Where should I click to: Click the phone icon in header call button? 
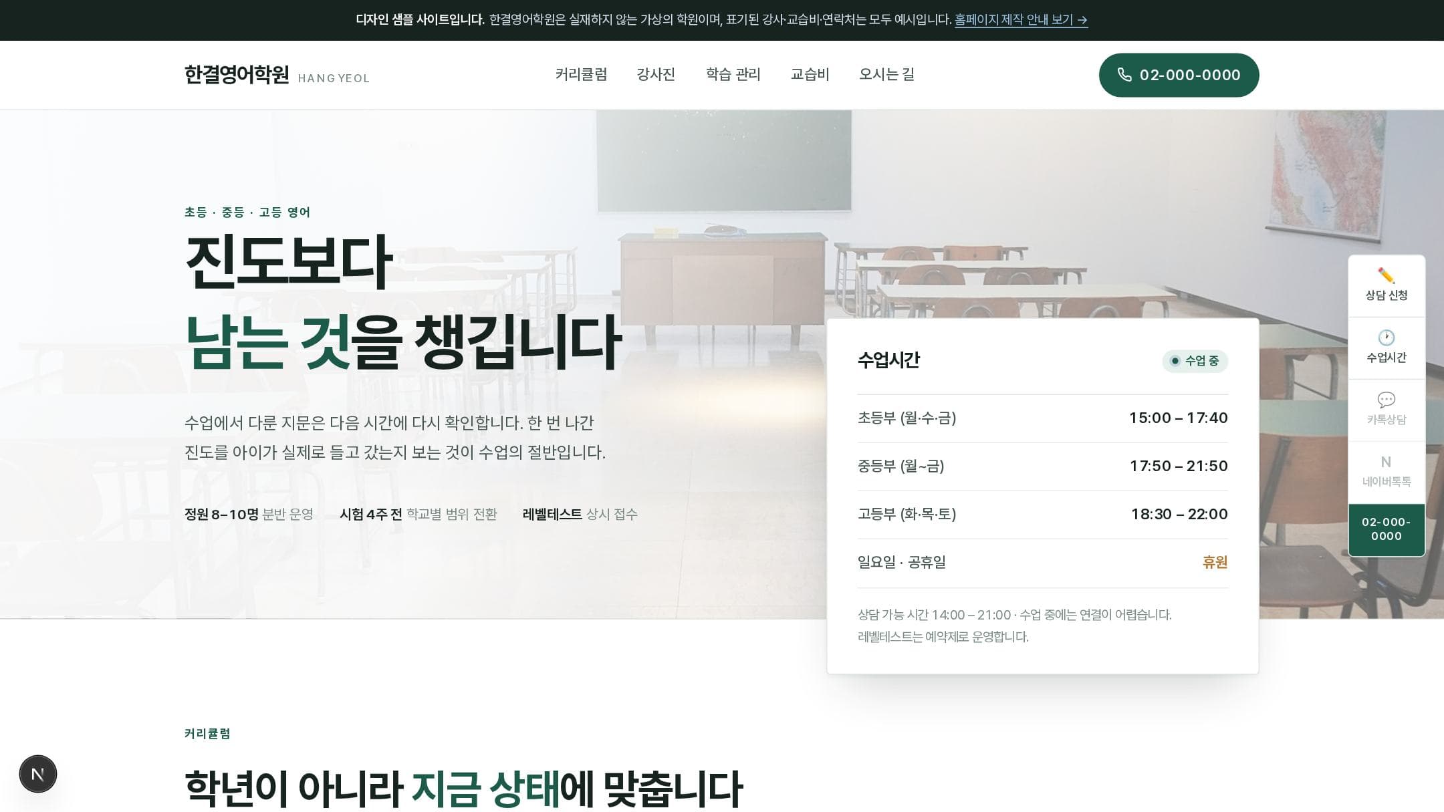[1124, 75]
